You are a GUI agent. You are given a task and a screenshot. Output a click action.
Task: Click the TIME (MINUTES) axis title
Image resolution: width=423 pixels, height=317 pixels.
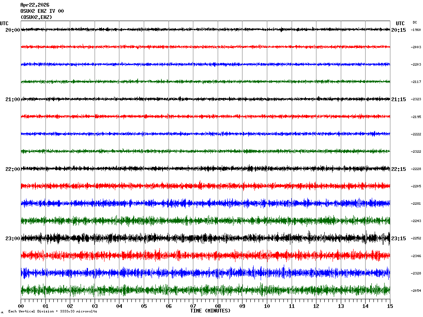[x=210, y=310]
